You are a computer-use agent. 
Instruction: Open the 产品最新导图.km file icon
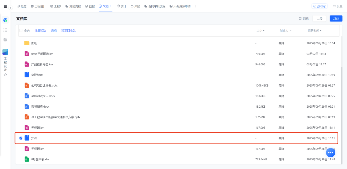click(x=27, y=64)
